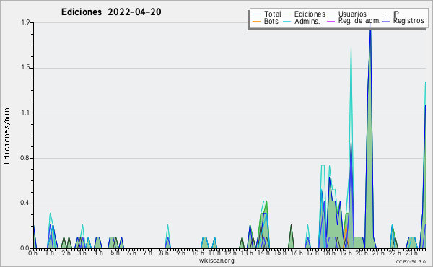Click the 'CC BY-SA 3.0' license text
The image size is (433, 267).
point(411,262)
